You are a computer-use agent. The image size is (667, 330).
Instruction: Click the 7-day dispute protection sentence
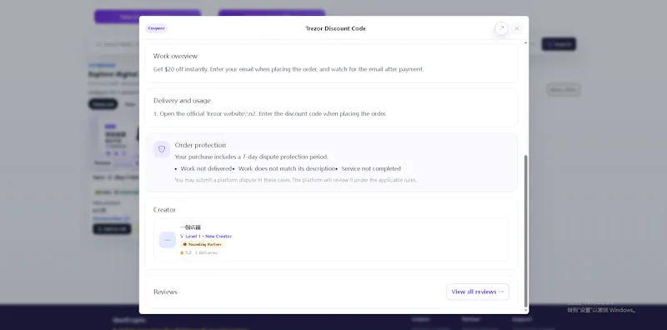pos(252,157)
